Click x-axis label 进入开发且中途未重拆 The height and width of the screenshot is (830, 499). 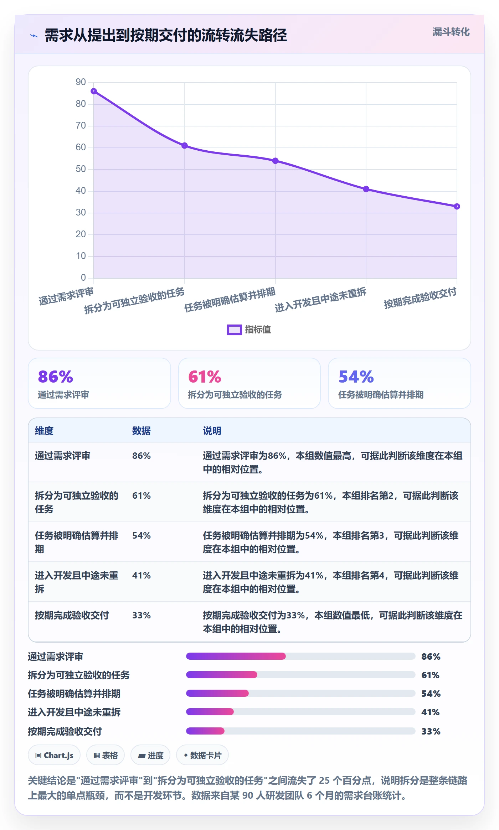pos(321,300)
